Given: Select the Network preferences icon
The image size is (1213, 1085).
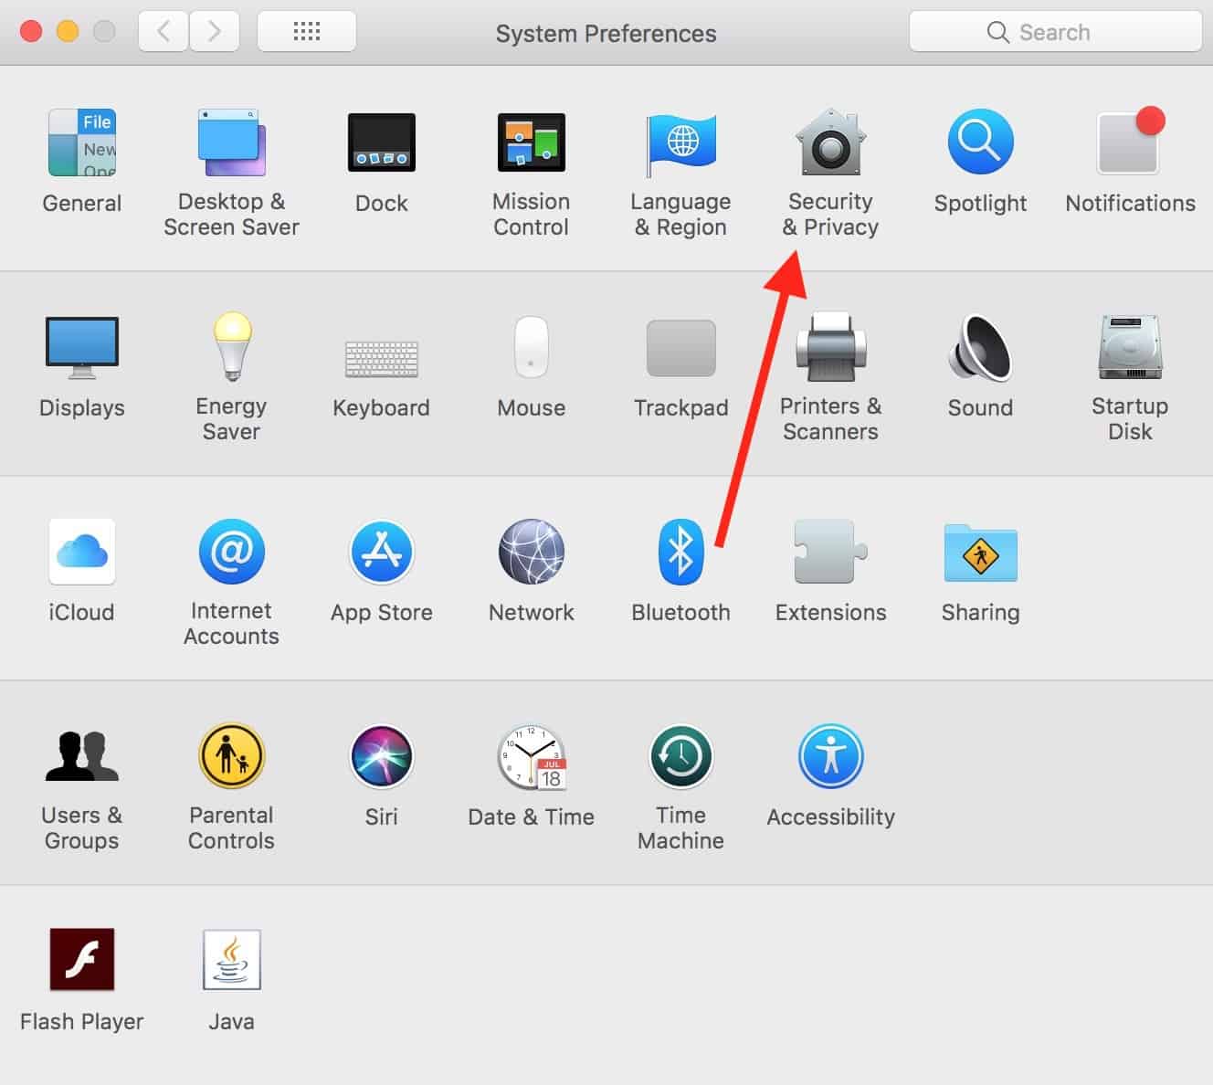Looking at the screenshot, I should point(531,553).
